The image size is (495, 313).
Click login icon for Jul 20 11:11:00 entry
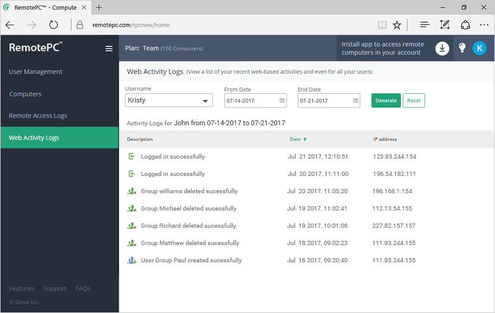[x=132, y=173]
